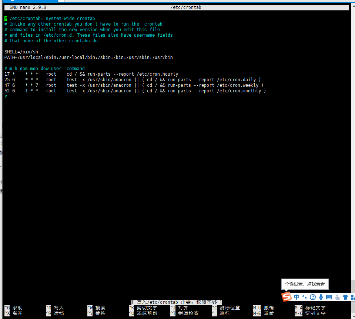Start Sogou voice input microphone

pos(321,297)
